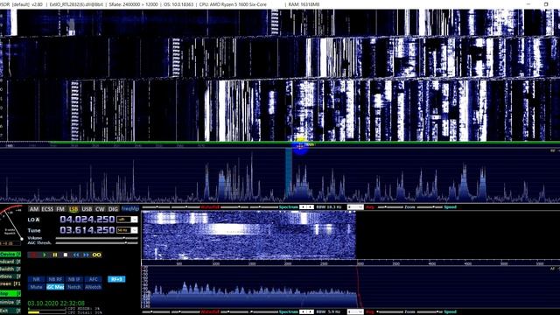
Task: Select ECSS demodulation mode
Action: click(x=47, y=209)
